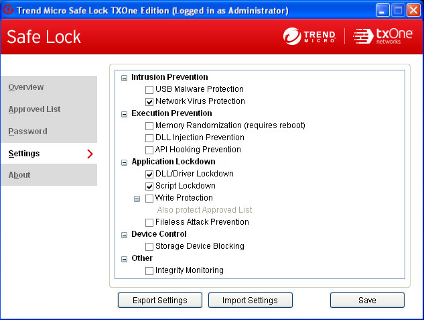Switch to the Approved List tab
Image resolution: width=426 pixels, height=320 pixels.
(34, 109)
